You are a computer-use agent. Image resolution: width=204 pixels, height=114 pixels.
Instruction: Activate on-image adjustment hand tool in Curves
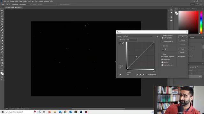(120, 75)
